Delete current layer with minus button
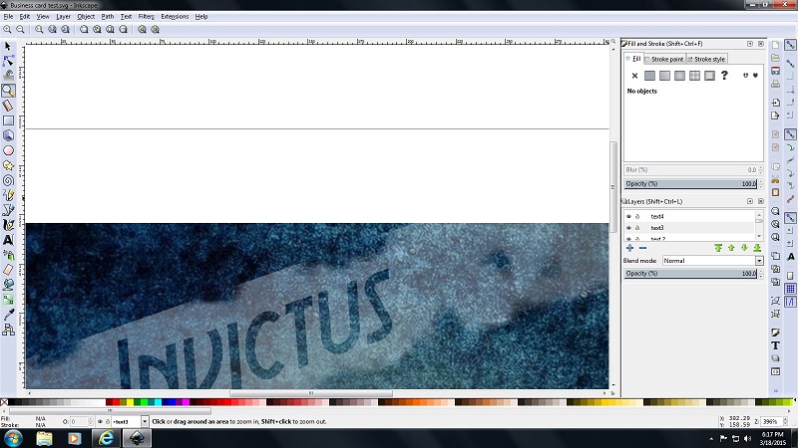Image resolution: width=798 pixels, height=448 pixels. click(x=642, y=248)
